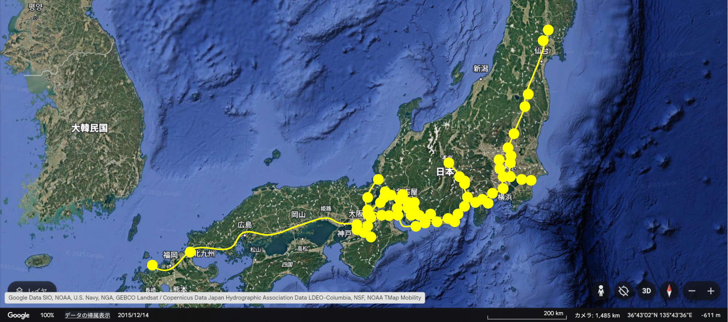Select the imagery date 2015/12/14
728x322 pixels.
pyautogui.click(x=133, y=315)
